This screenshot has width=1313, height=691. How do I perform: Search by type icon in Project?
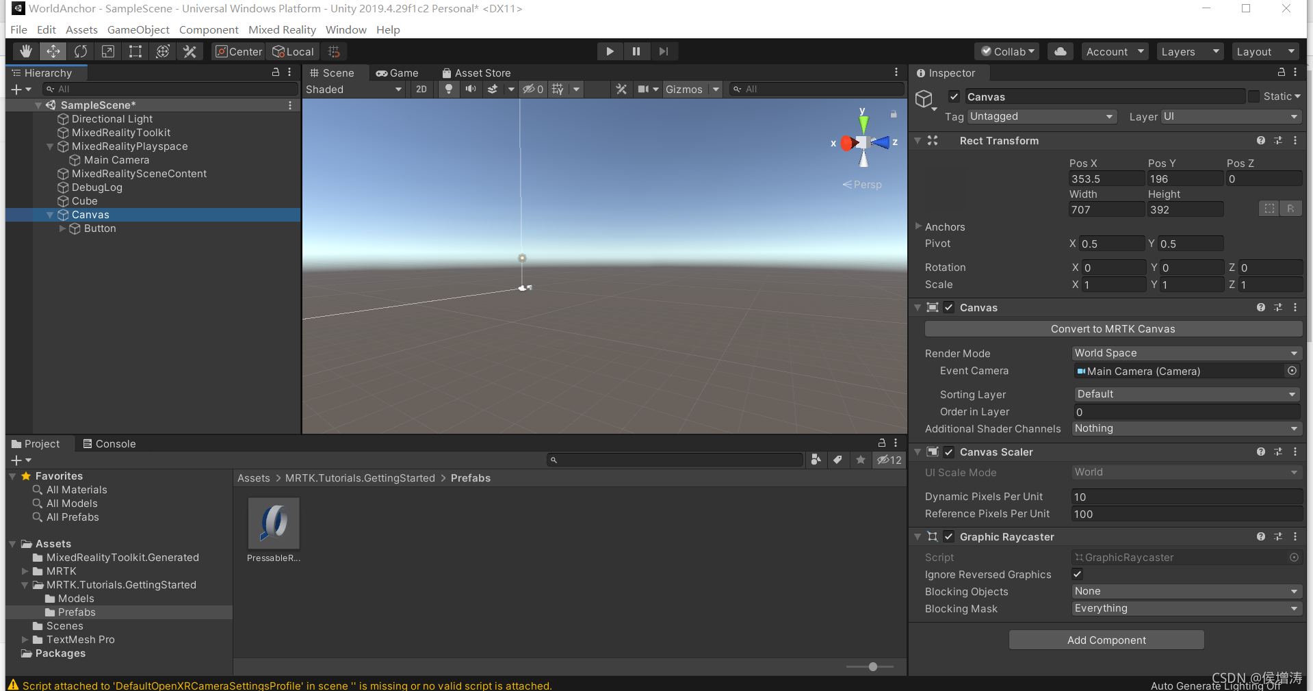[x=816, y=460]
